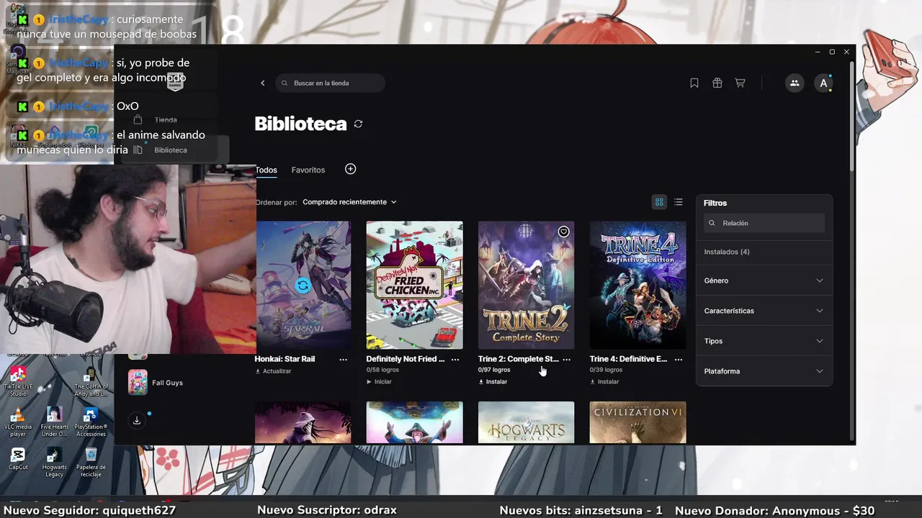The width and height of the screenshot is (922, 518).
Task: Click update icon on Honkai: Star Rail cover
Action: click(303, 286)
